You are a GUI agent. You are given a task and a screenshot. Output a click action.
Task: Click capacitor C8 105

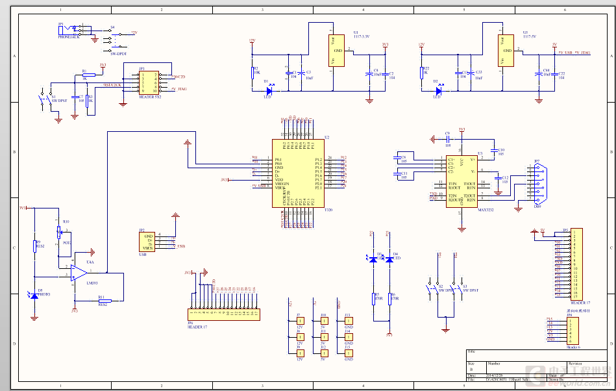397,158
